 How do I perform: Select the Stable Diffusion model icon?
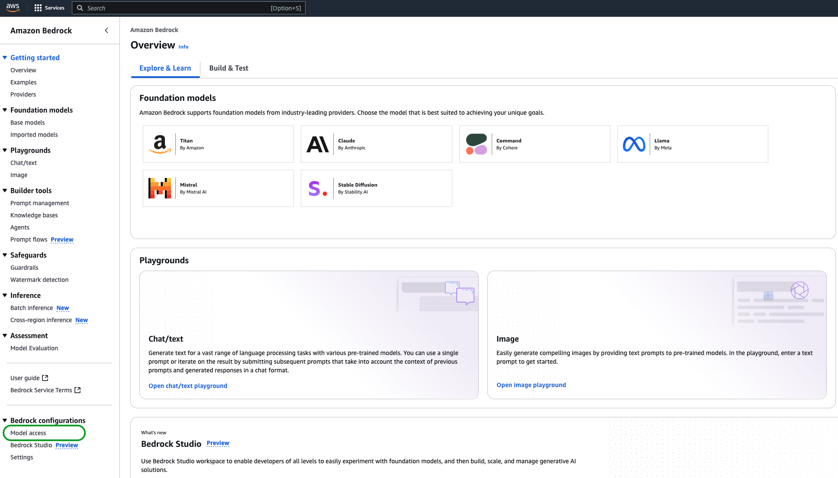(x=318, y=188)
